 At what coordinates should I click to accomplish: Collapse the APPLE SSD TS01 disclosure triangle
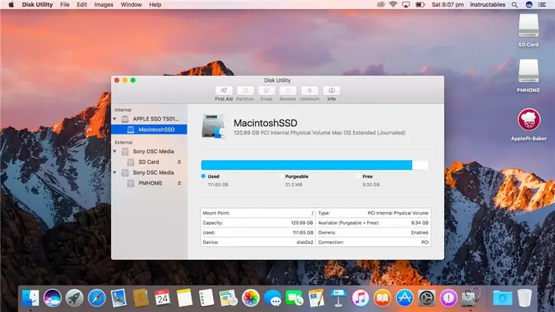[x=114, y=119]
